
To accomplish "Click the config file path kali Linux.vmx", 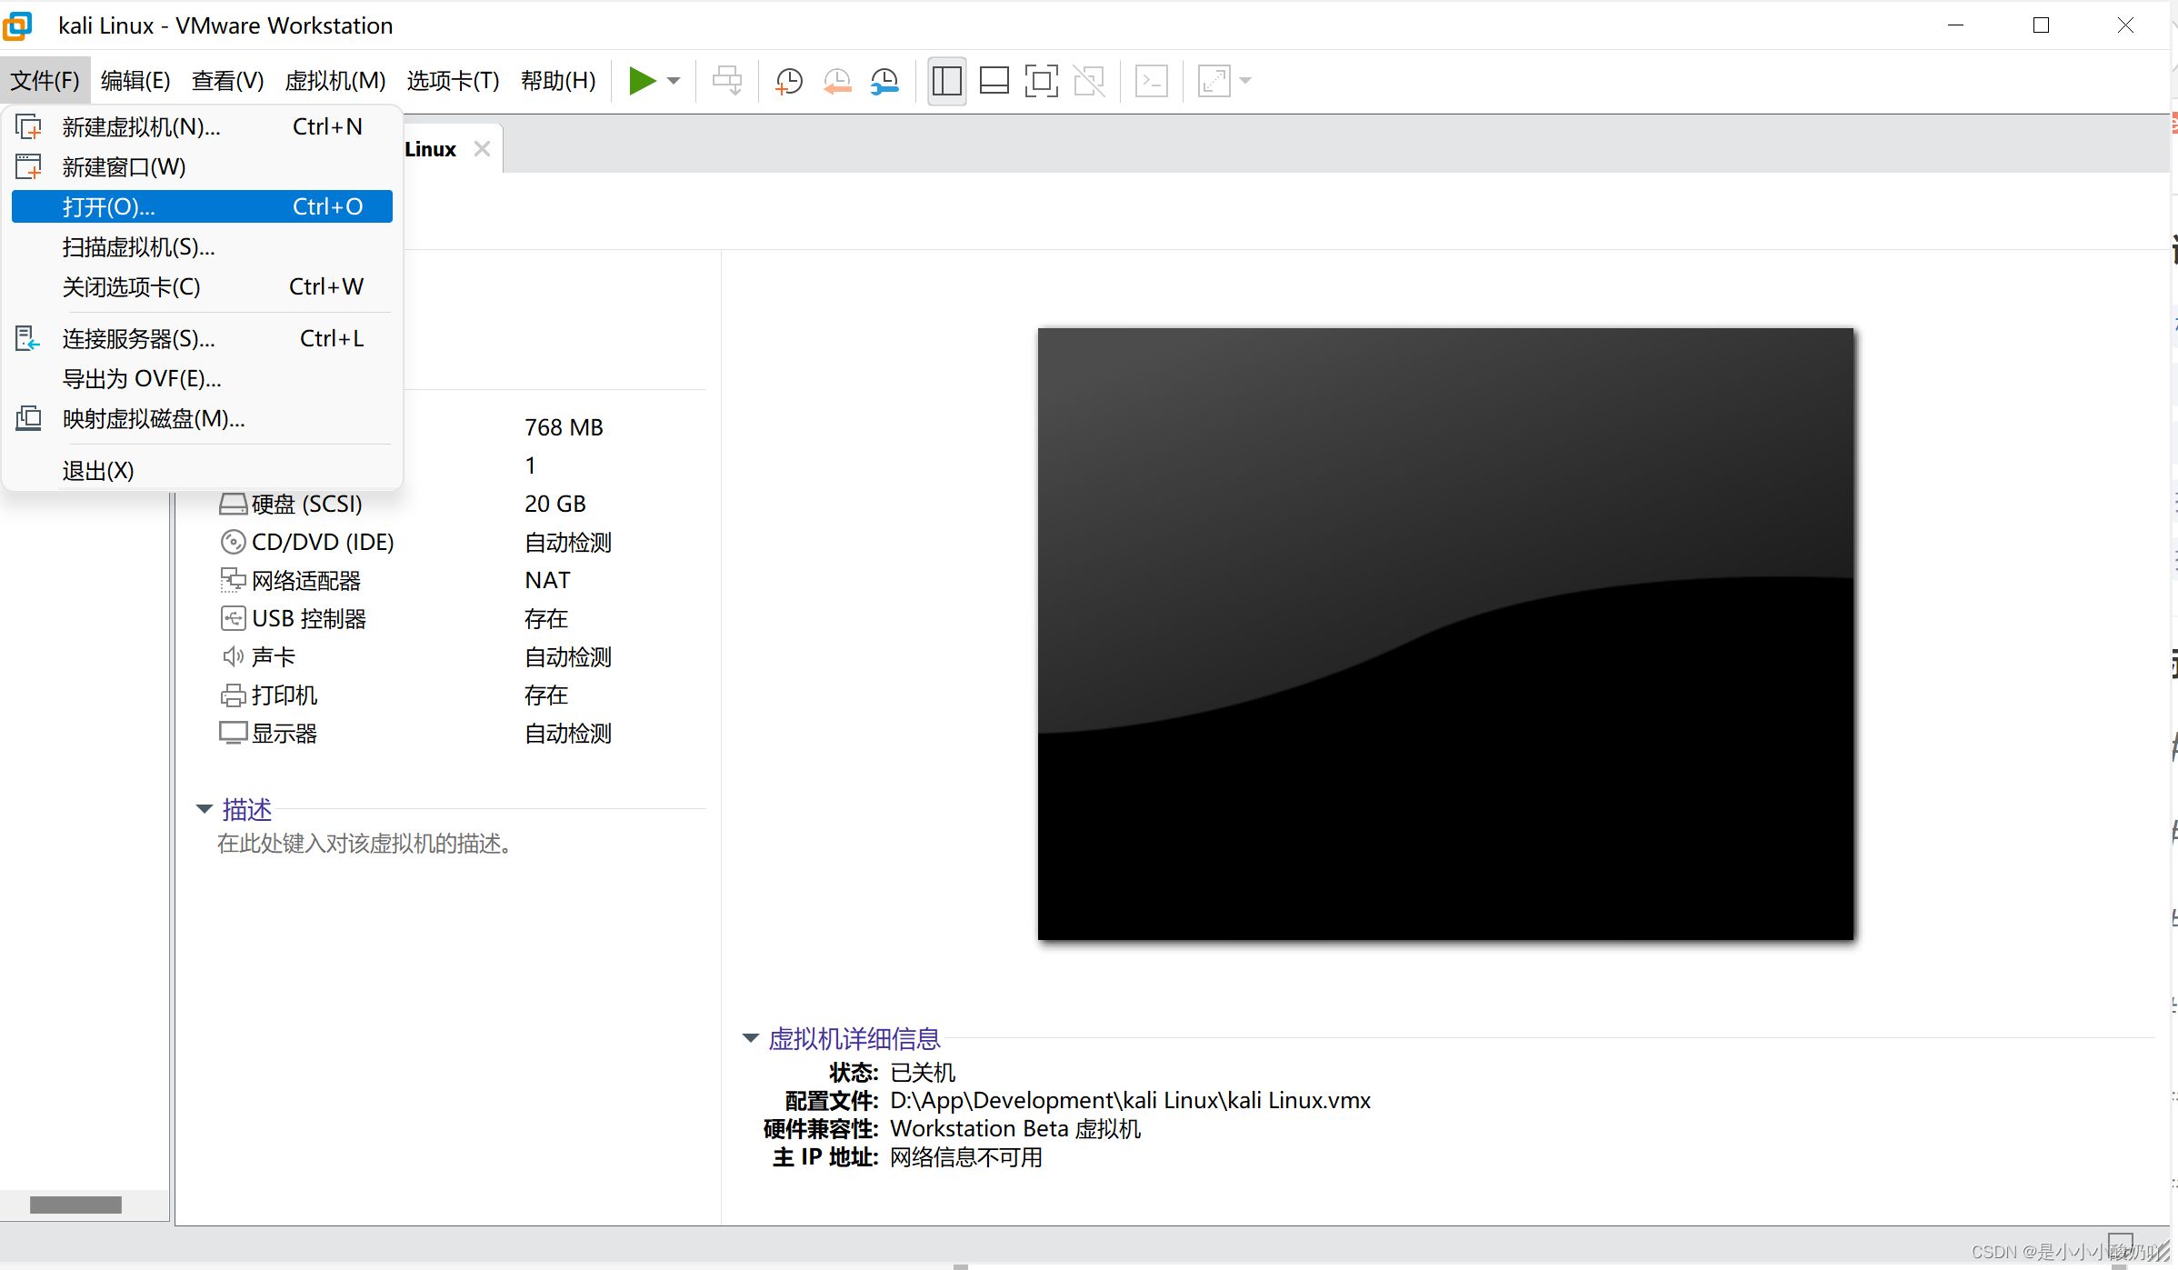I will click(x=1130, y=1100).
